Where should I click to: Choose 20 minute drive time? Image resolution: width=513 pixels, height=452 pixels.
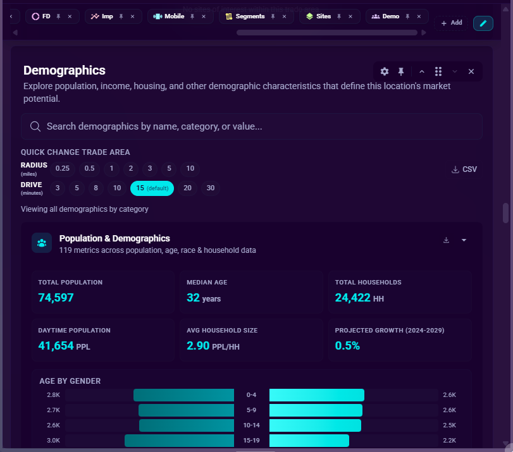point(187,188)
